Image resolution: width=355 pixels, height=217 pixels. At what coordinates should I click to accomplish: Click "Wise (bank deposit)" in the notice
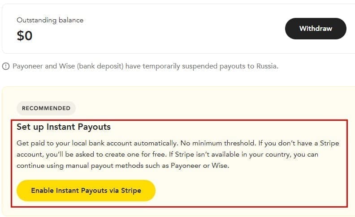[91, 66]
